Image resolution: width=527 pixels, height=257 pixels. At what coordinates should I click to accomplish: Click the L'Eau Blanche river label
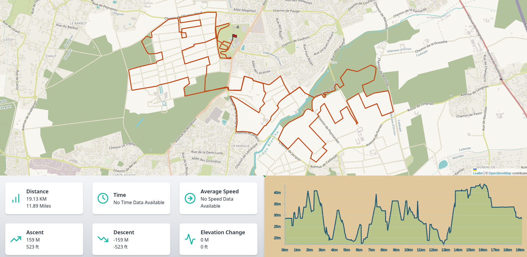coord(269,144)
